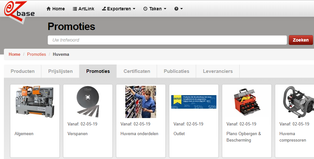Viewport: 314px width, 159px height.
Task: Focus the 'Uw trefwoord' search field
Action: point(167,40)
